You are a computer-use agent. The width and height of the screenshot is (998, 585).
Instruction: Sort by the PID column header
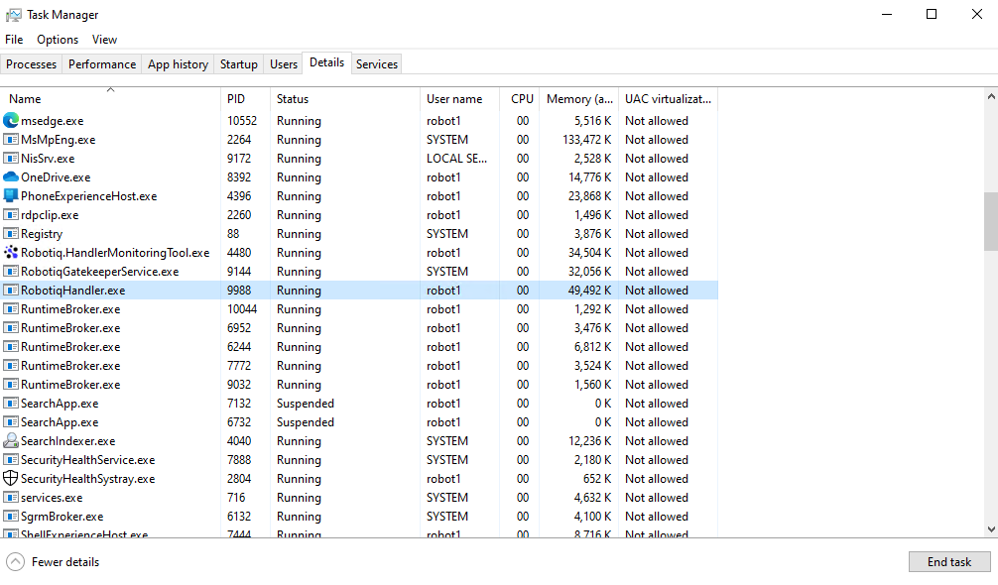(246, 98)
